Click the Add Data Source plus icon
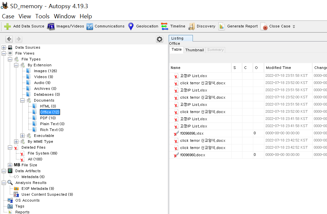This screenshot has height=214, width=327. point(8,26)
